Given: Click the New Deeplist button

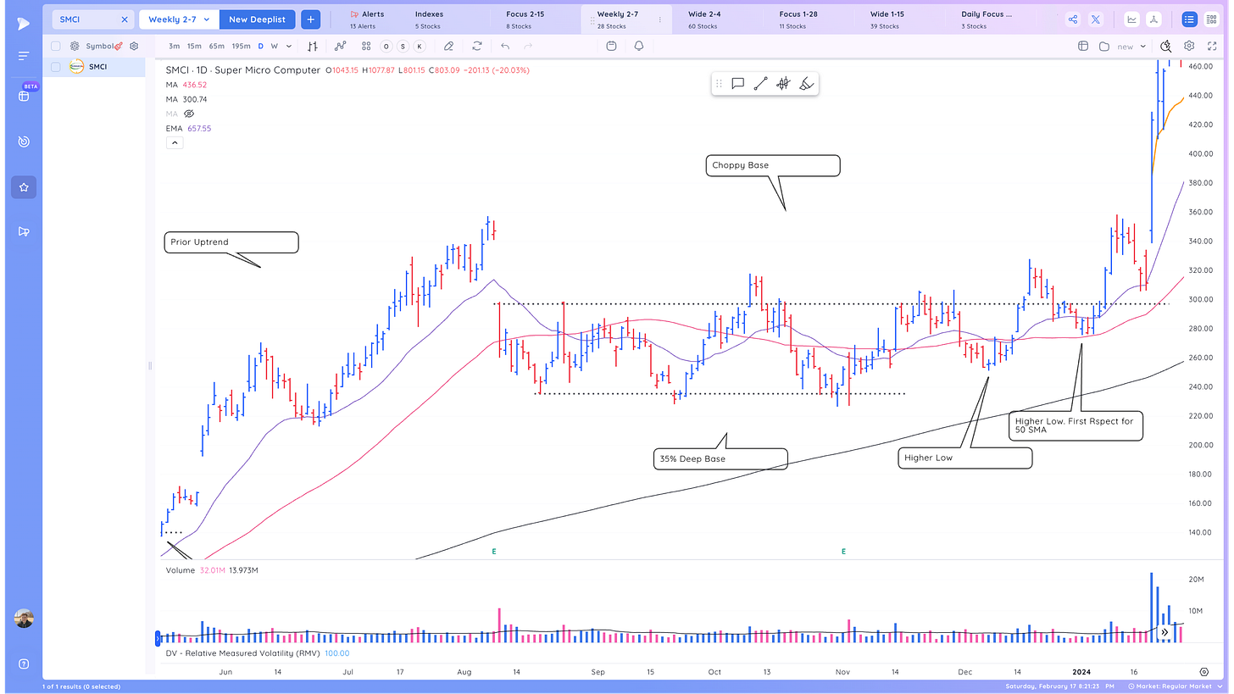Looking at the screenshot, I should tap(258, 19).
